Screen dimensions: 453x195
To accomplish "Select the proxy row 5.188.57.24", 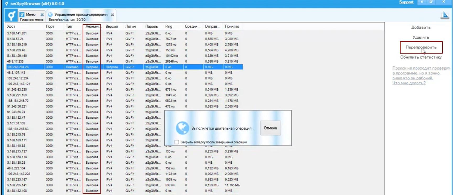I will (x=125, y=39).
